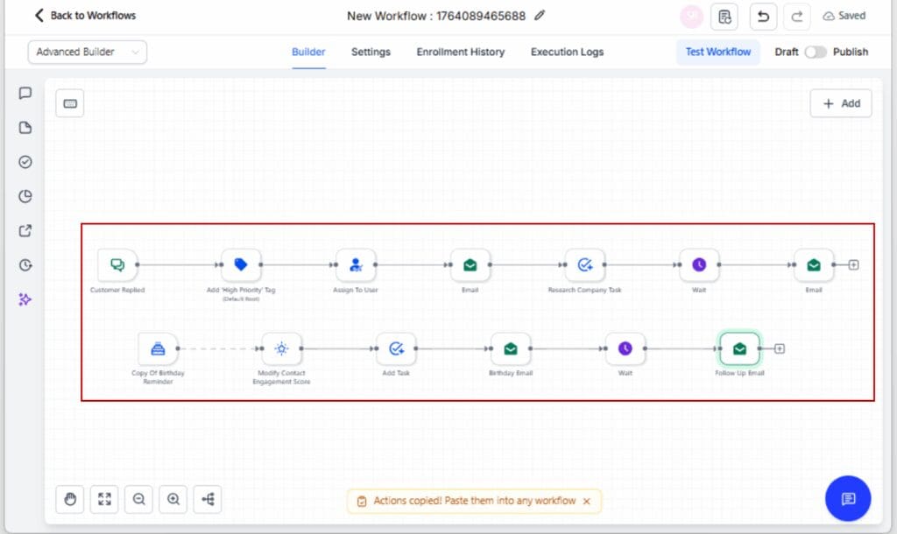The image size is (897, 534).
Task: Undo the last workflow change
Action: [x=762, y=17]
